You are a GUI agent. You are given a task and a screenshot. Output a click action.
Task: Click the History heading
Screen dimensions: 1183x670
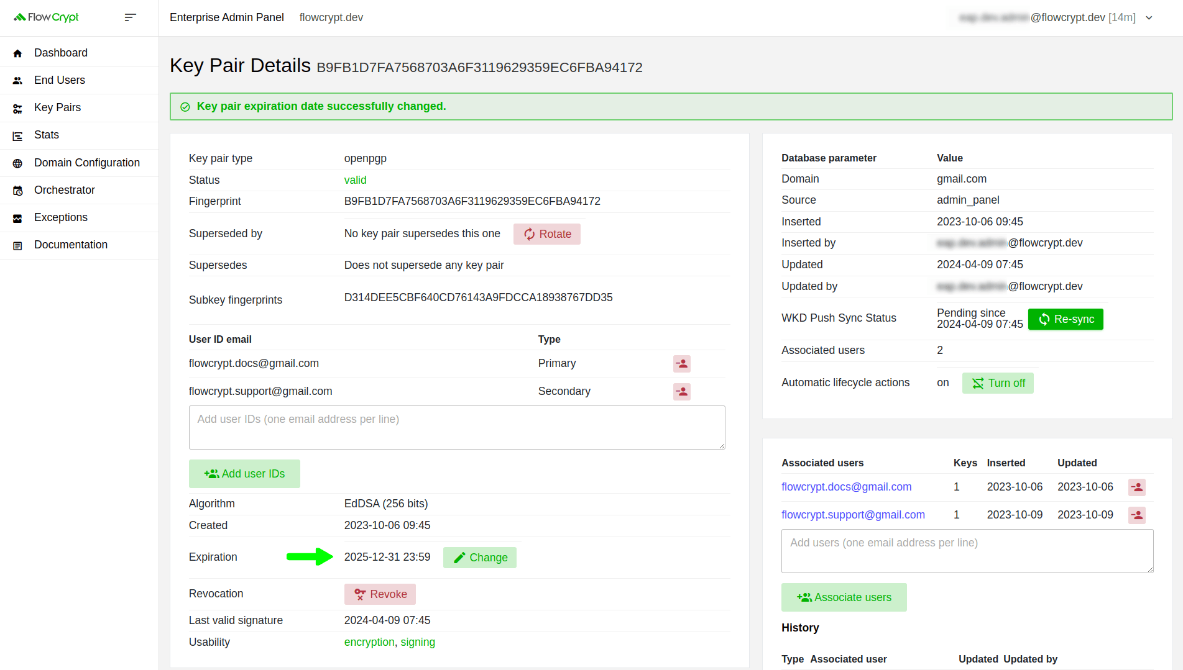click(800, 628)
